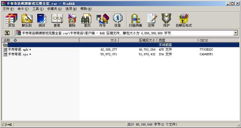Click size value 55,872,371
This screenshot has width=241, height=128.
pos(109,54)
